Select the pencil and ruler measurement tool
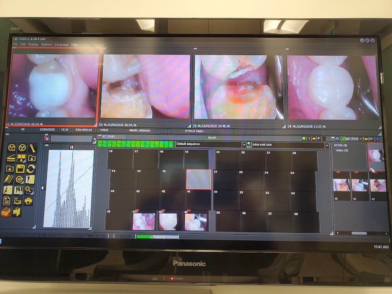The height and width of the screenshot is (294, 392). pos(8,179)
